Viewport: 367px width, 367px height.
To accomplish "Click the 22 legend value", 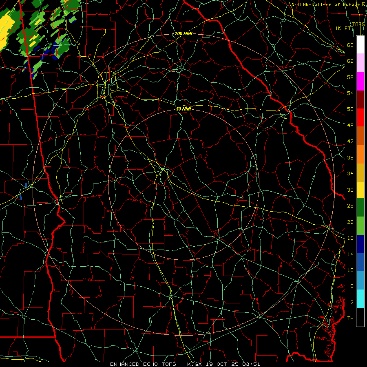I will click(350, 222).
